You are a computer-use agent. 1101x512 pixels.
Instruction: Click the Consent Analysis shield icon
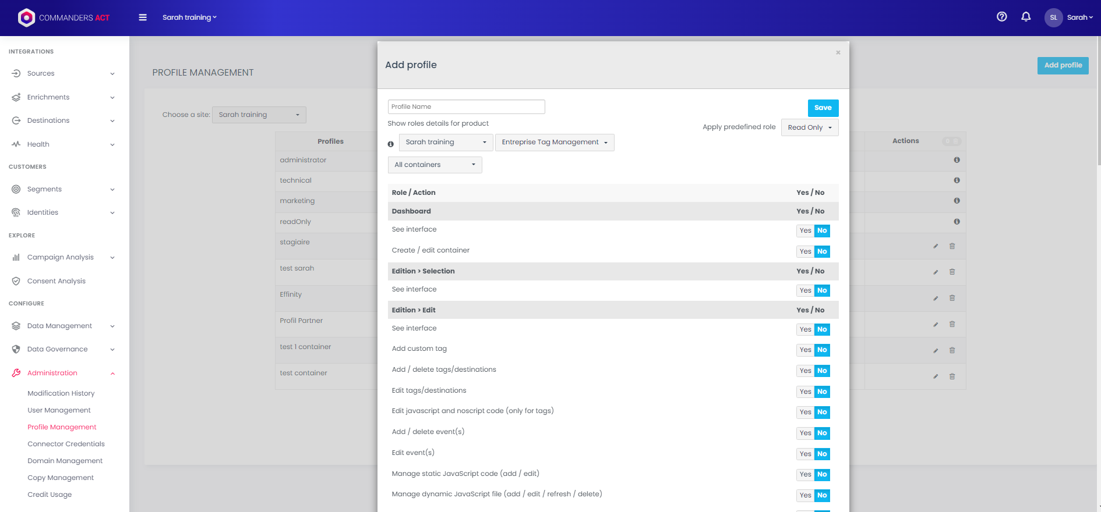tap(16, 281)
